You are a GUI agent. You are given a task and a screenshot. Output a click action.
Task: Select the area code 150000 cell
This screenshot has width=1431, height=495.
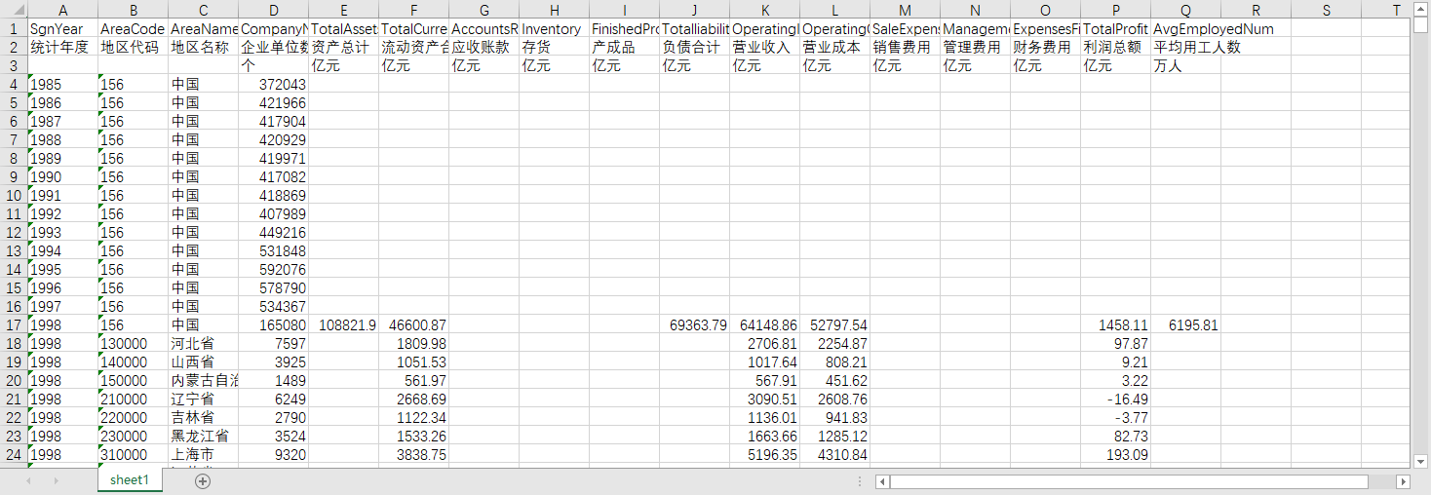click(134, 380)
